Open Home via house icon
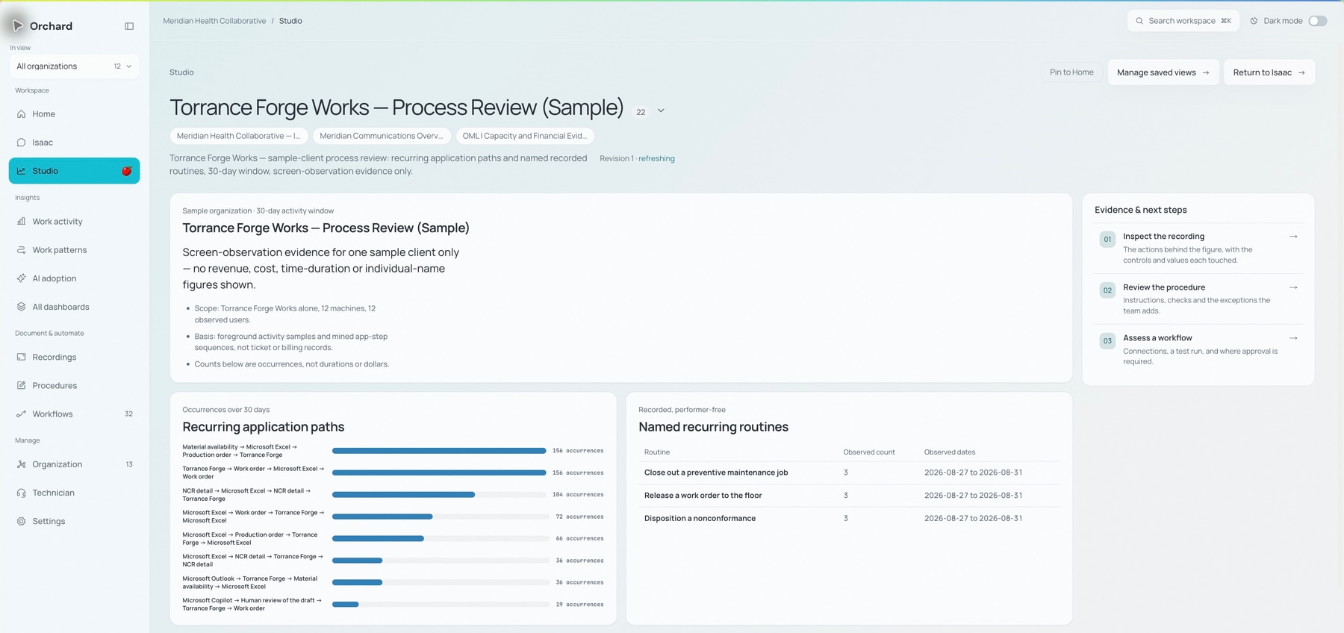Image resolution: width=1344 pixels, height=633 pixels. coord(21,114)
